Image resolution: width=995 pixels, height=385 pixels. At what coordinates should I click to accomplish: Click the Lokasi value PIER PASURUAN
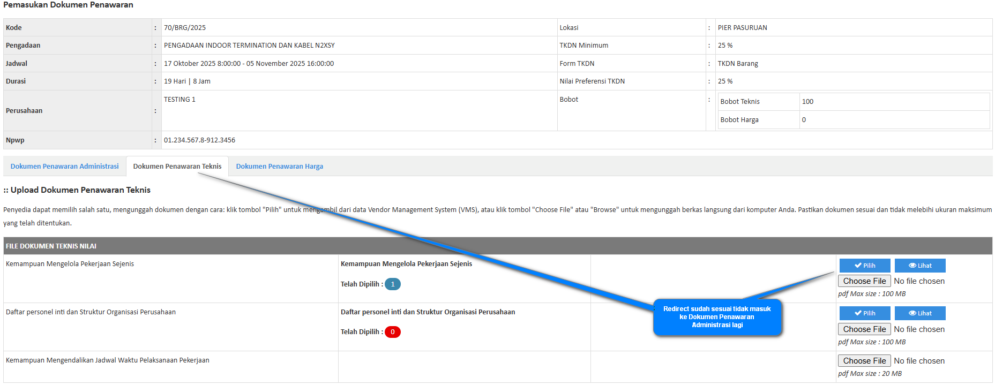(742, 28)
